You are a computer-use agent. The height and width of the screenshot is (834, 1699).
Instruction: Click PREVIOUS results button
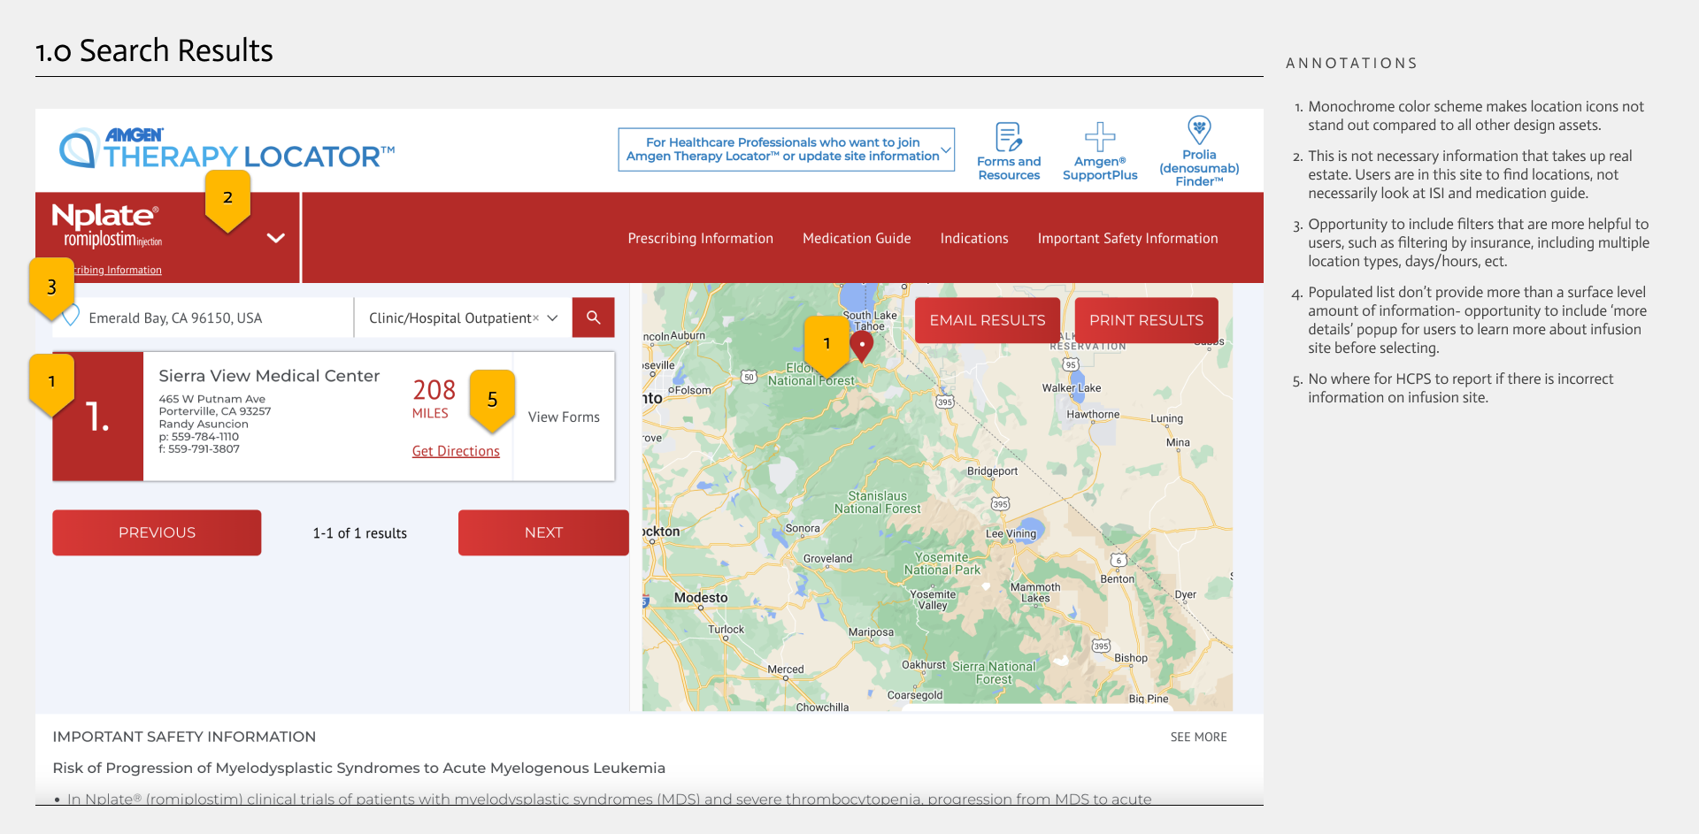point(157,532)
